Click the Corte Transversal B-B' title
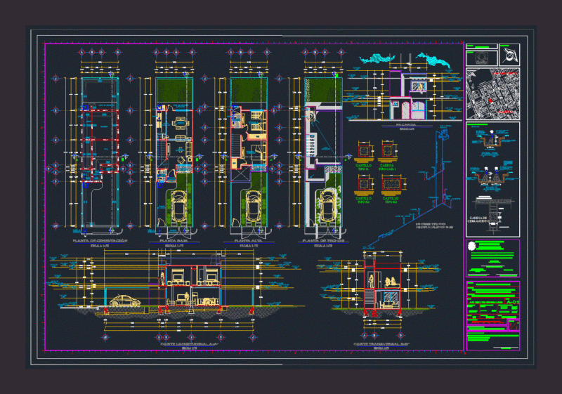 [x=381, y=344]
